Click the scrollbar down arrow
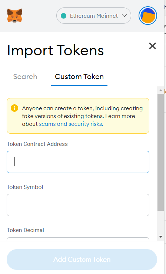 pyautogui.click(x=160, y=237)
